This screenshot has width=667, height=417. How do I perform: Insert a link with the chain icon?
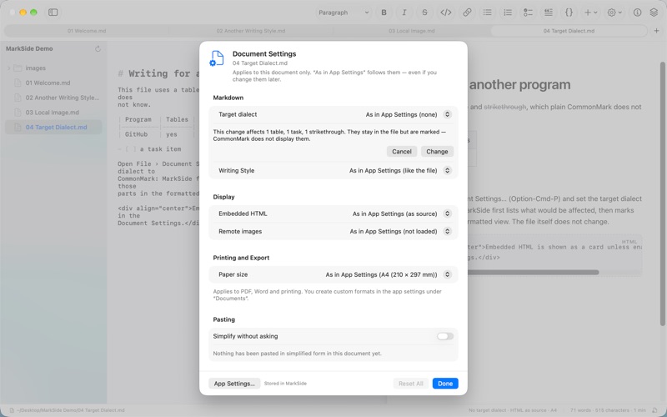467,13
